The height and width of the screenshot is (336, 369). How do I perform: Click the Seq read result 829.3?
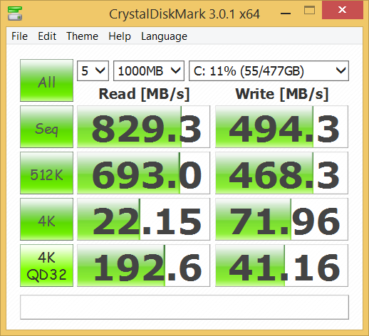[x=143, y=127]
